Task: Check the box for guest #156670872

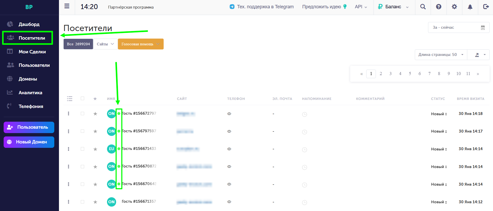Action: 82,166
